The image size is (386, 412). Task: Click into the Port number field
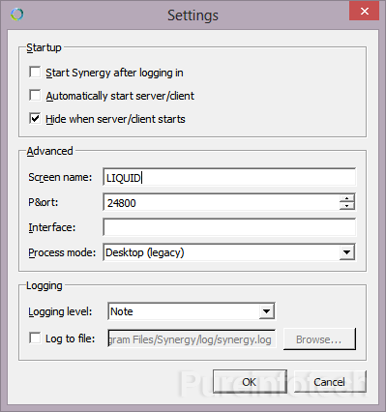tap(222, 202)
